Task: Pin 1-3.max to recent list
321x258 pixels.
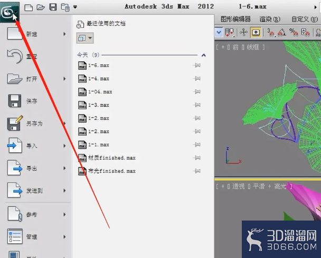Action: point(197,105)
